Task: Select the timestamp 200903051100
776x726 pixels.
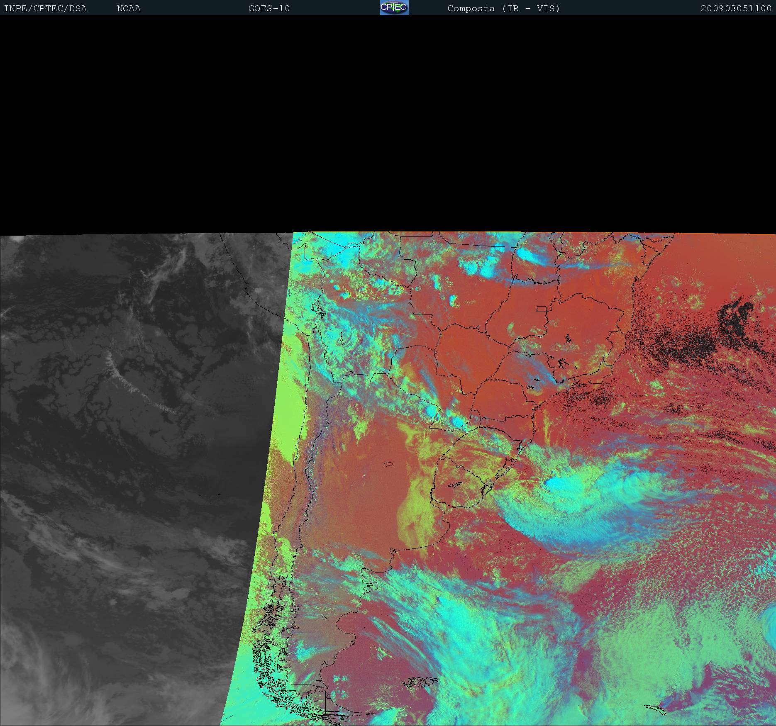Action: point(736,8)
